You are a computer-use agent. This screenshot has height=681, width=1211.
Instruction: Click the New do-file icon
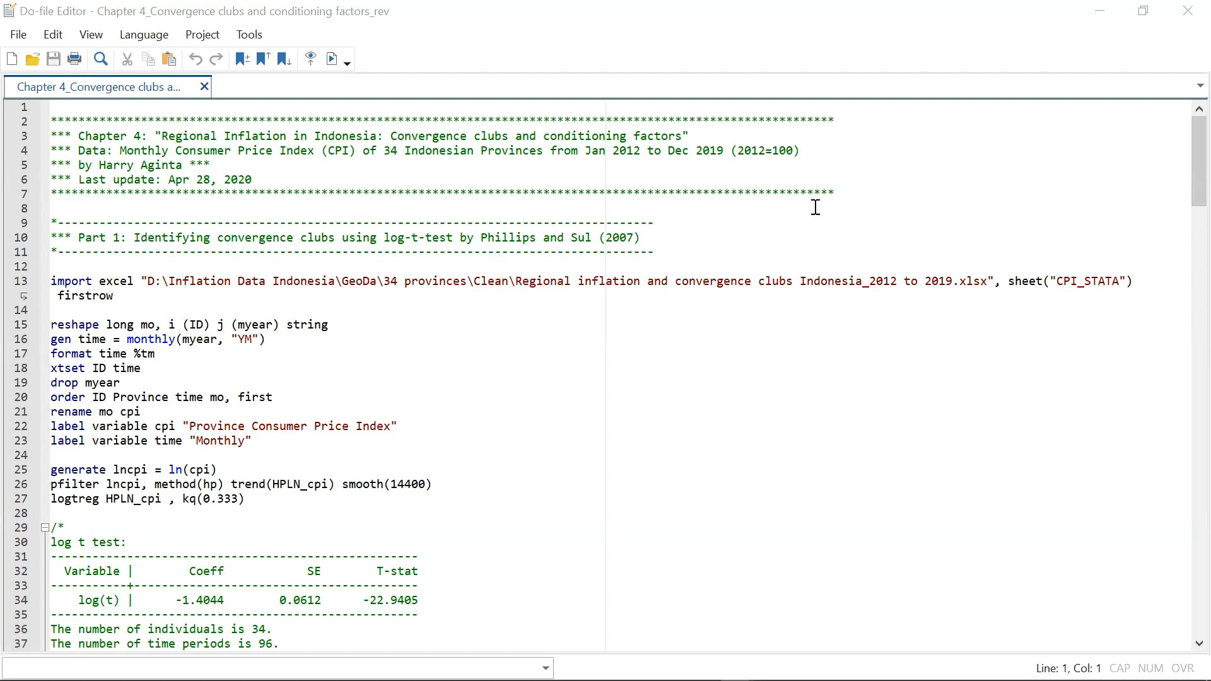pyautogui.click(x=12, y=59)
